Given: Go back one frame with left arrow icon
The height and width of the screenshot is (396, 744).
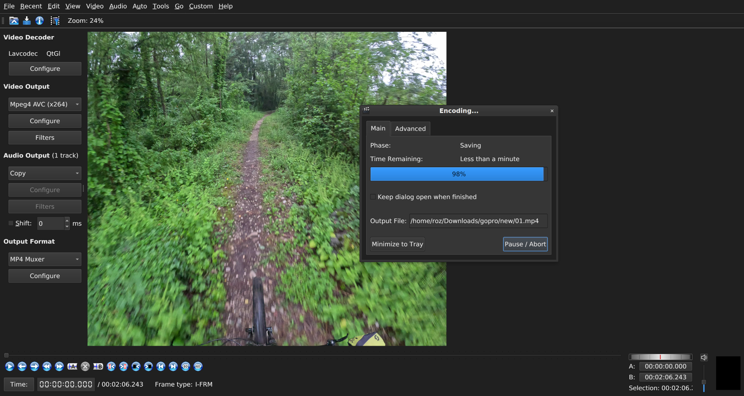Looking at the screenshot, I should tap(22, 366).
